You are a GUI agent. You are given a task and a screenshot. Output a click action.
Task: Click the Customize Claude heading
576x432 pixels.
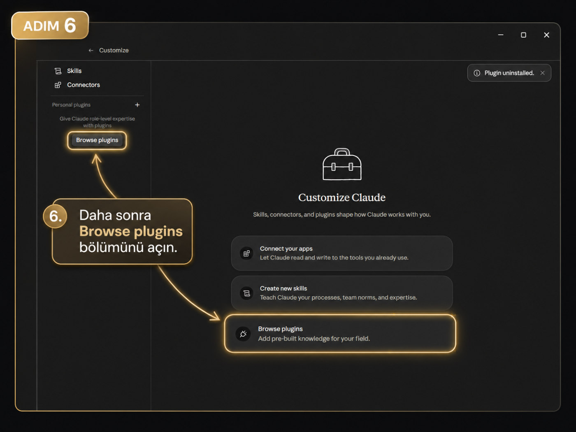pos(342,197)
